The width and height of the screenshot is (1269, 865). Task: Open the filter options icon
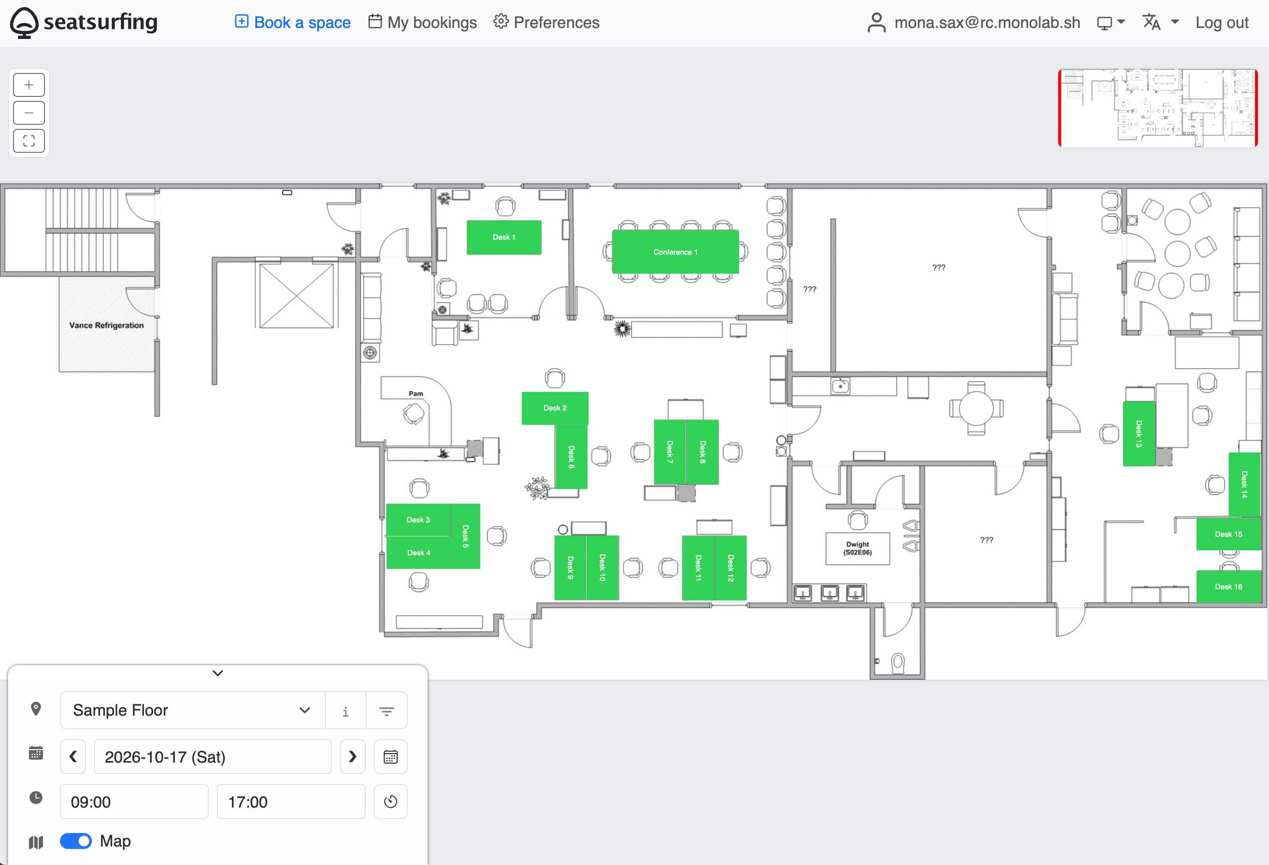coord(387,711)
